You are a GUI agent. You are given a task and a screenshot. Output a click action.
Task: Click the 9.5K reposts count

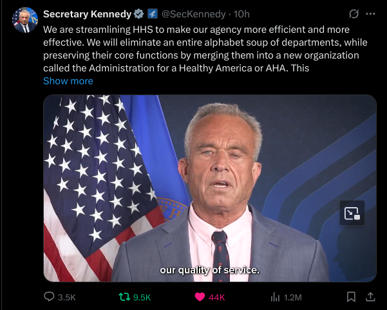click(142, 297)
